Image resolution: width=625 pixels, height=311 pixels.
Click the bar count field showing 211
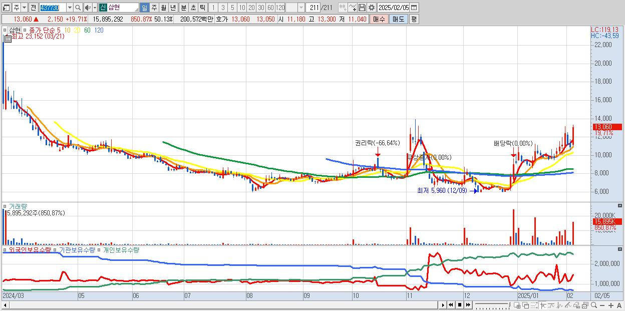click(314, 8)
